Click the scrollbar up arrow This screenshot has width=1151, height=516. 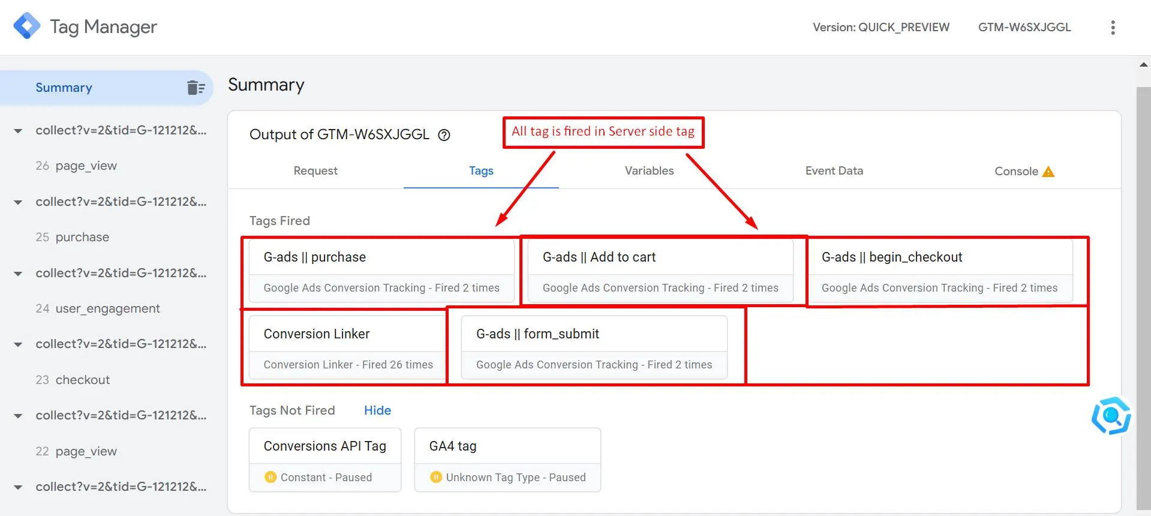tap(1144, 65)
